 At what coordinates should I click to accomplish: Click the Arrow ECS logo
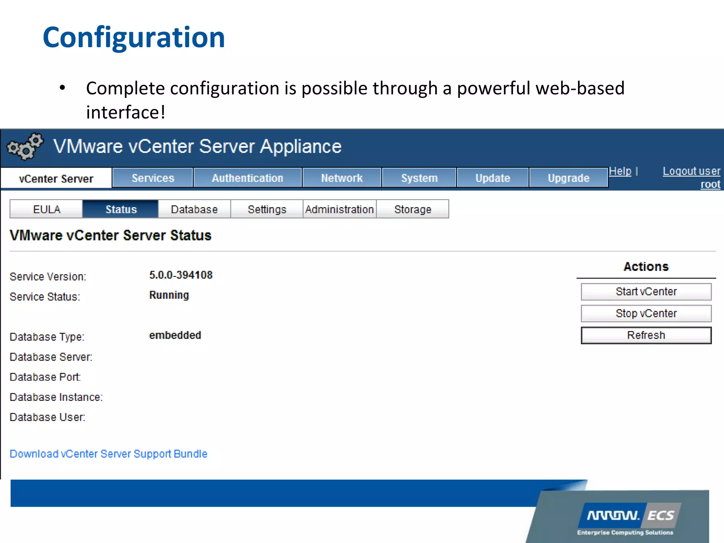tap(630, 518)
